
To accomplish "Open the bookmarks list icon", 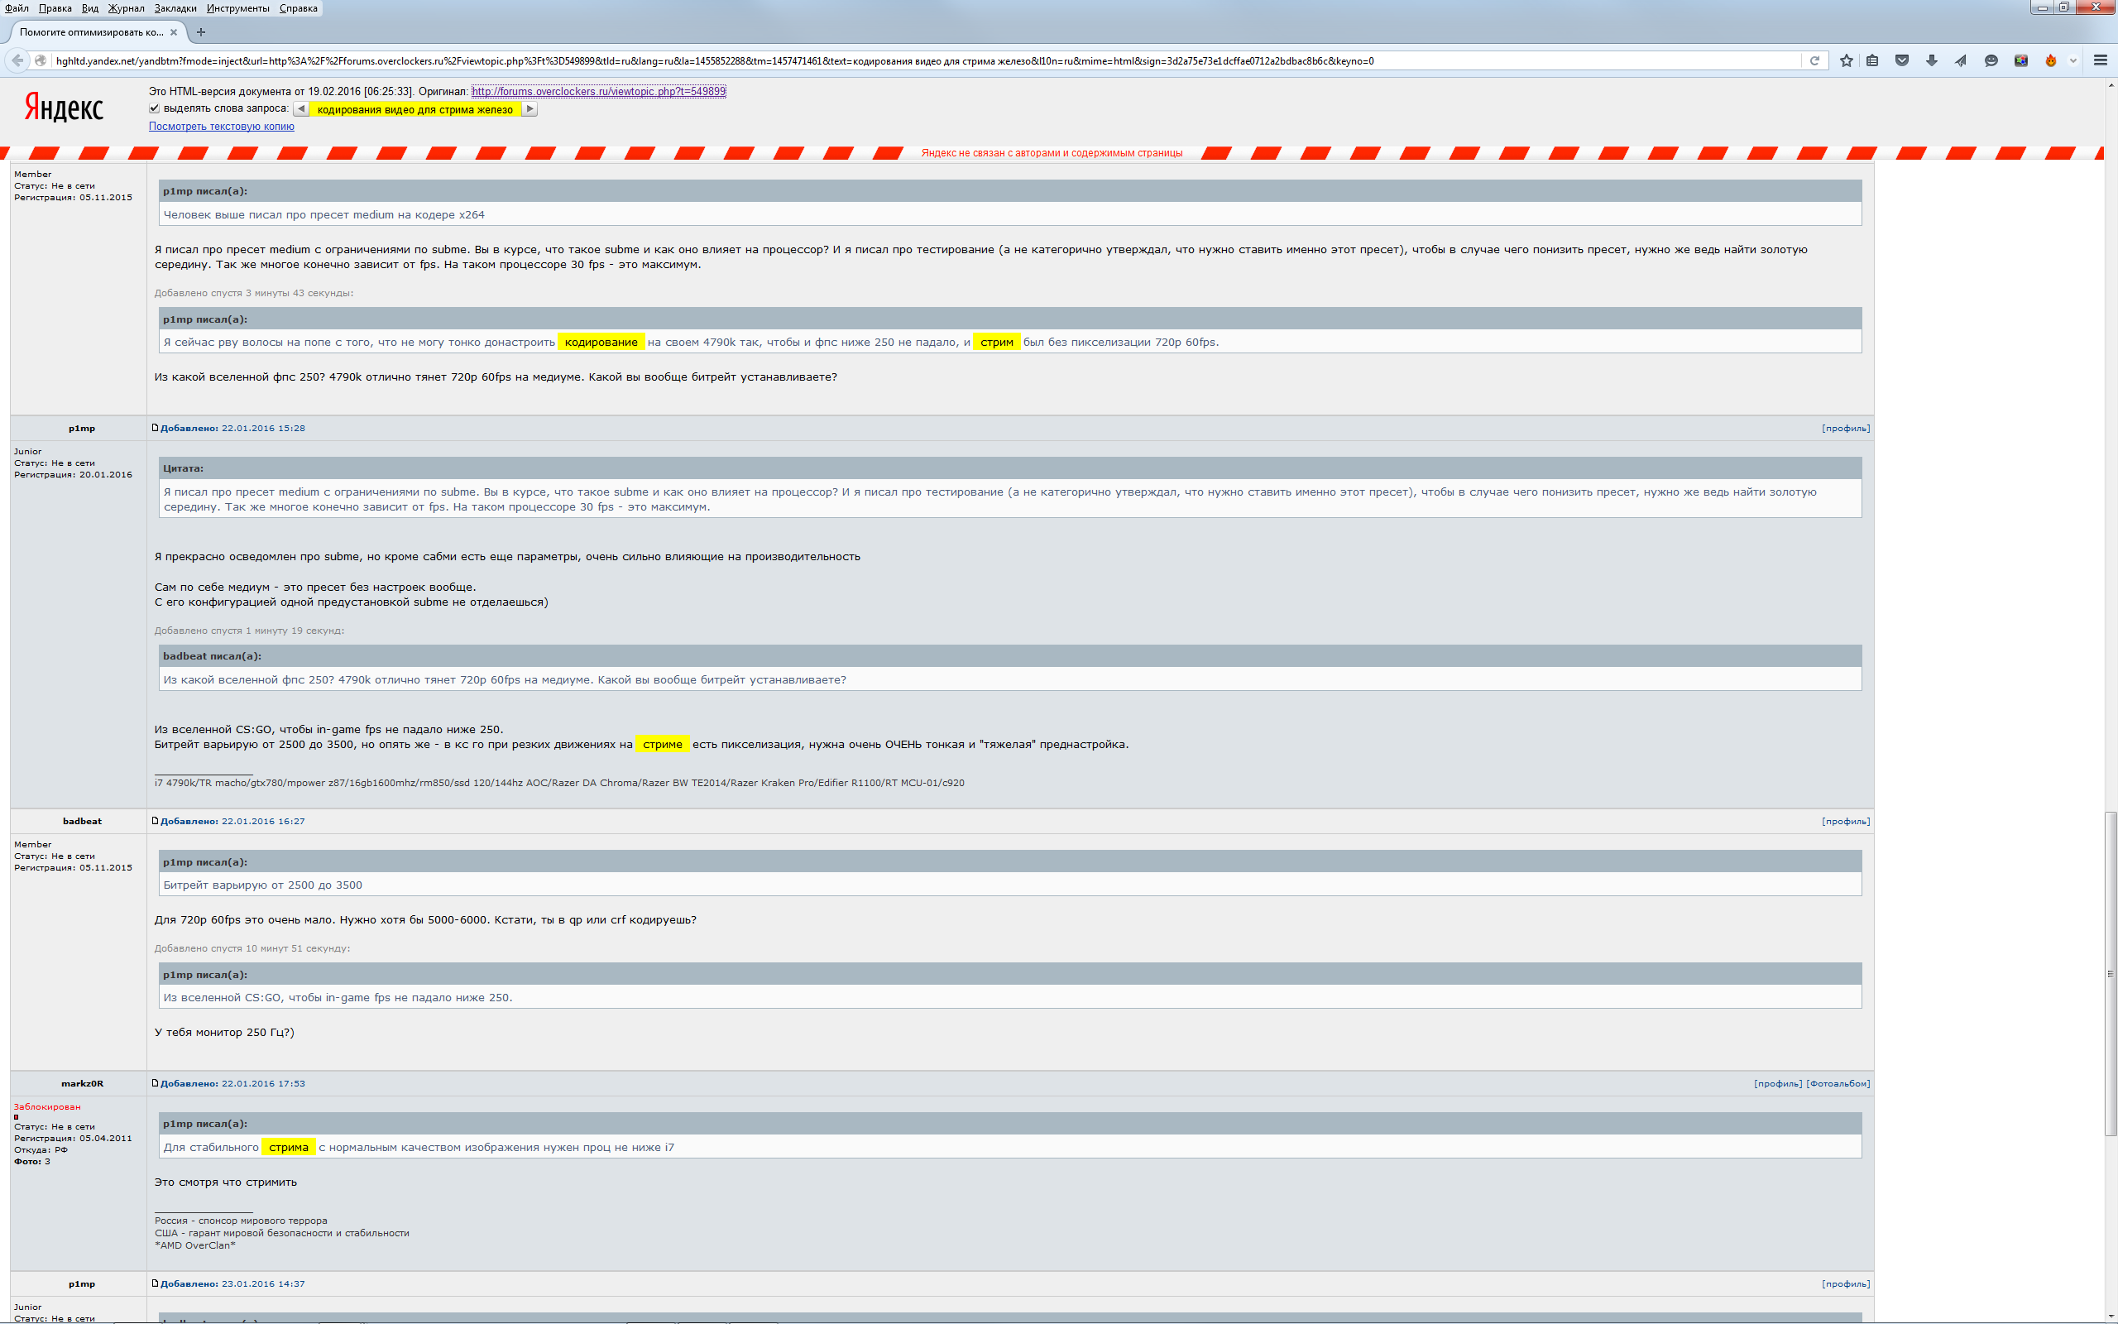I will (x=1872, y=60).
